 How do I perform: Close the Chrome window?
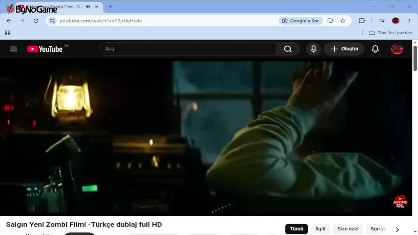point(409,7)
